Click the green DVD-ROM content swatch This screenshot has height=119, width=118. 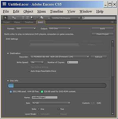tap(42, 92)
